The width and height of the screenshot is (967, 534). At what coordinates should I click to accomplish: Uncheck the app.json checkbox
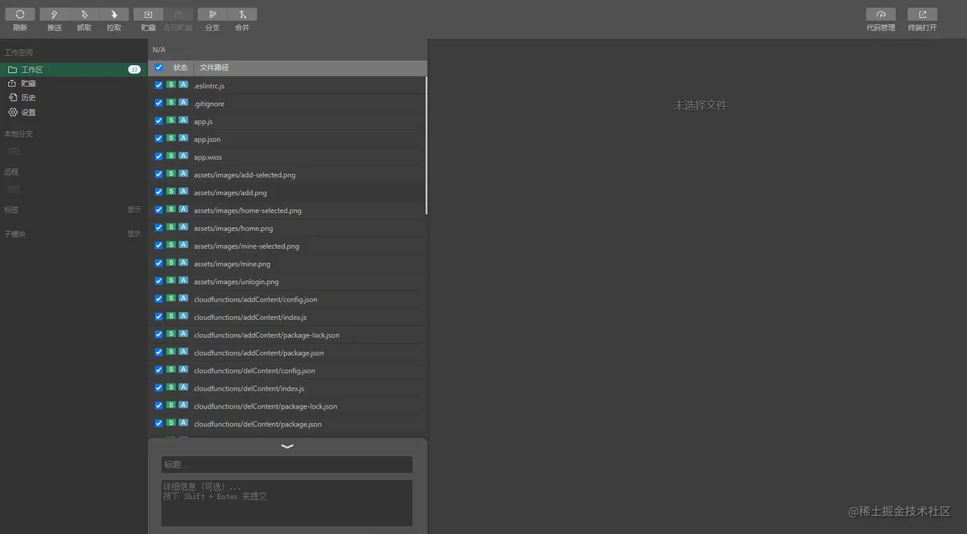click(x=159, y=139)
